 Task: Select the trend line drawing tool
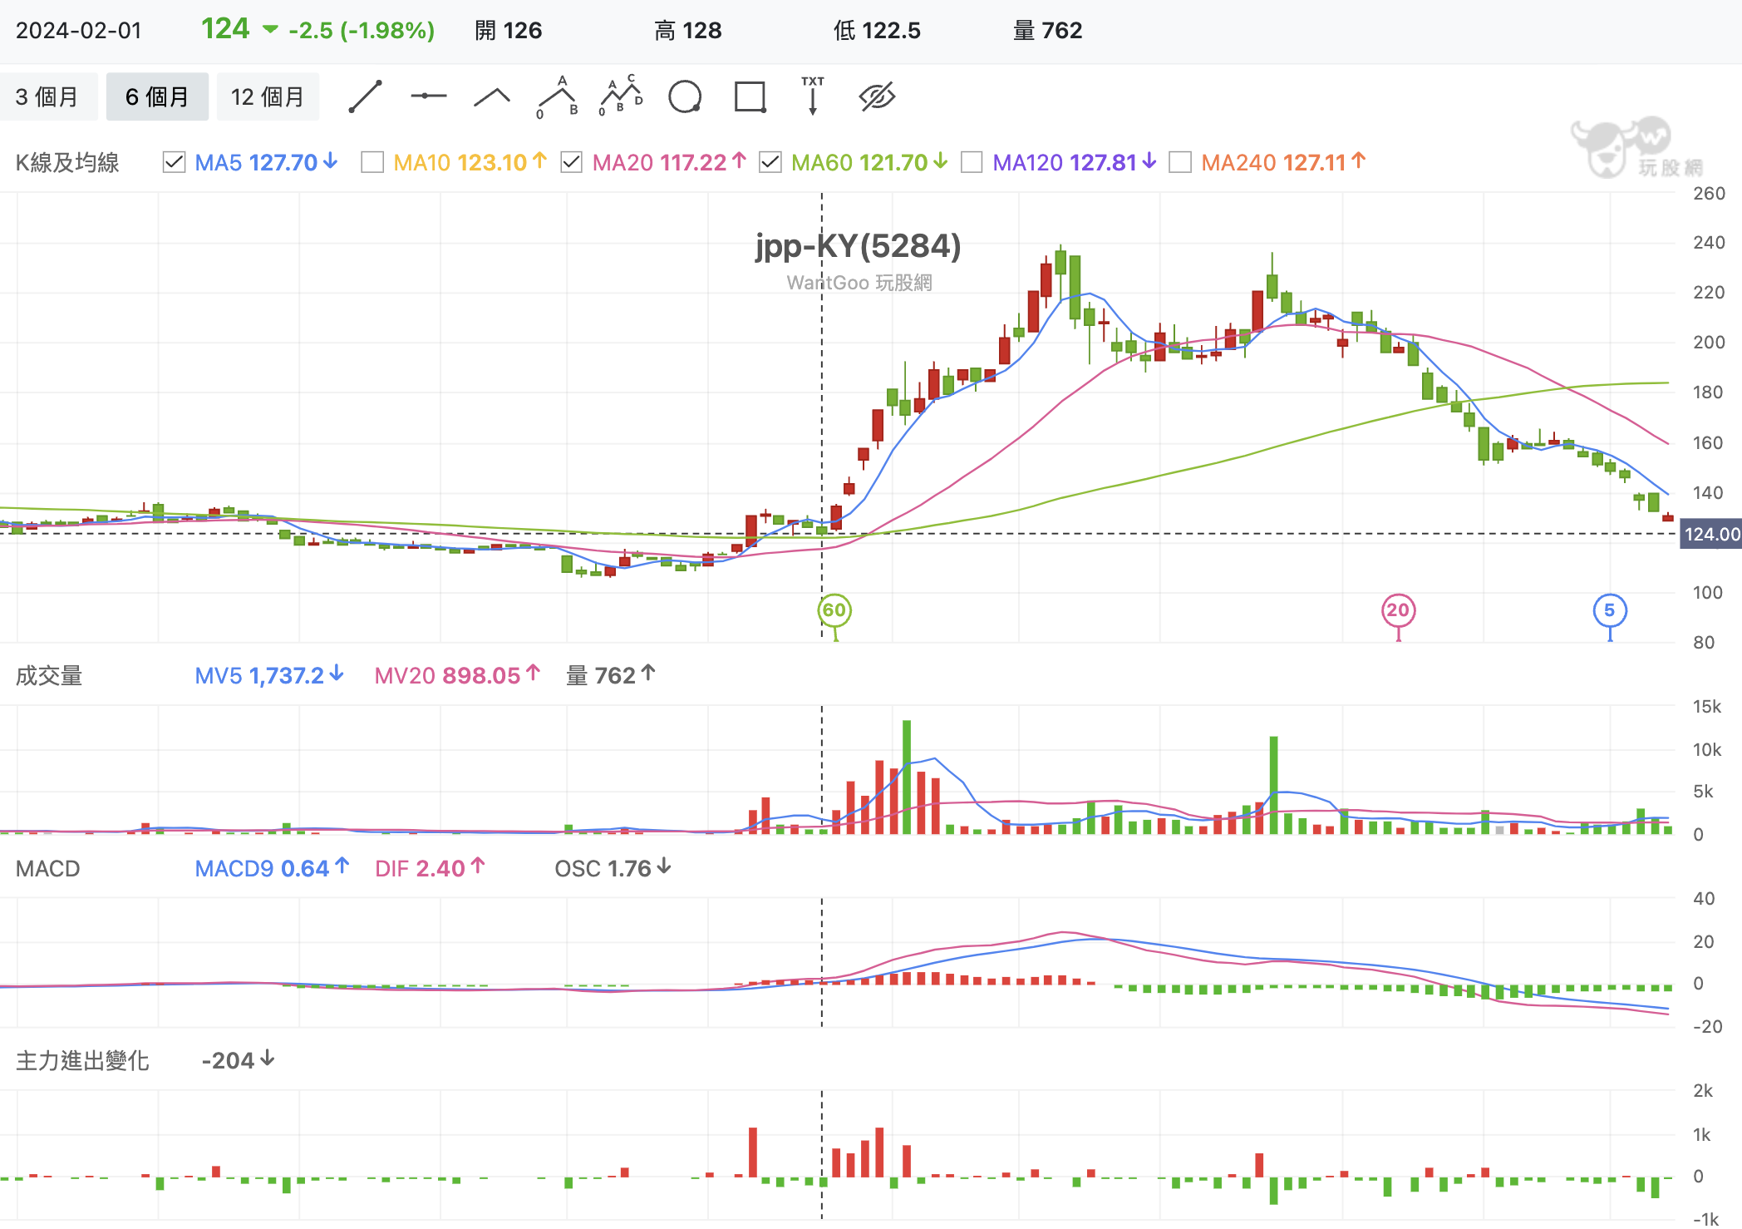pos(365,97)
